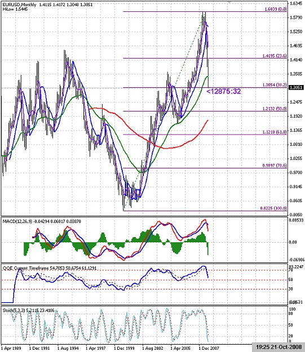The height and width of the screenshot is (352, 305).
Task: Click the 0.9145 price axis value
Action: tap(296, 186)
